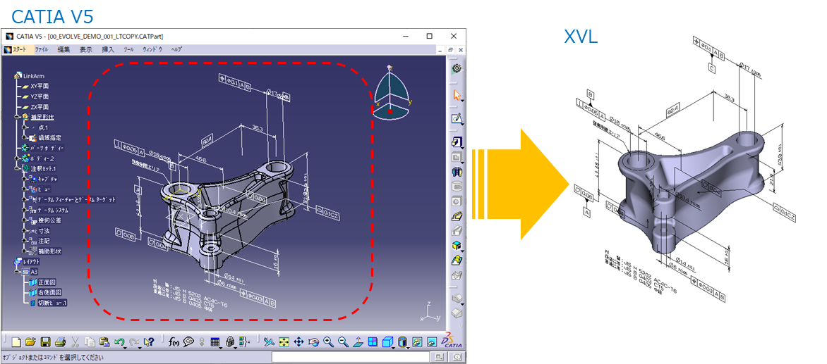
Task: Select 正面図 view in tree
Action: (47, 282)
